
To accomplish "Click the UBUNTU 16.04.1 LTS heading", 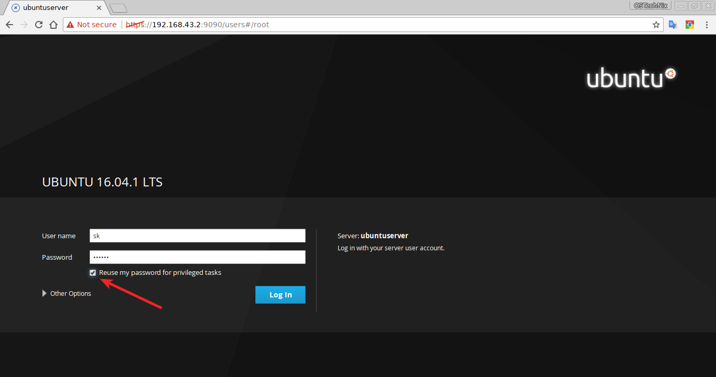I will pyautogui.click(x=102, y=182).
